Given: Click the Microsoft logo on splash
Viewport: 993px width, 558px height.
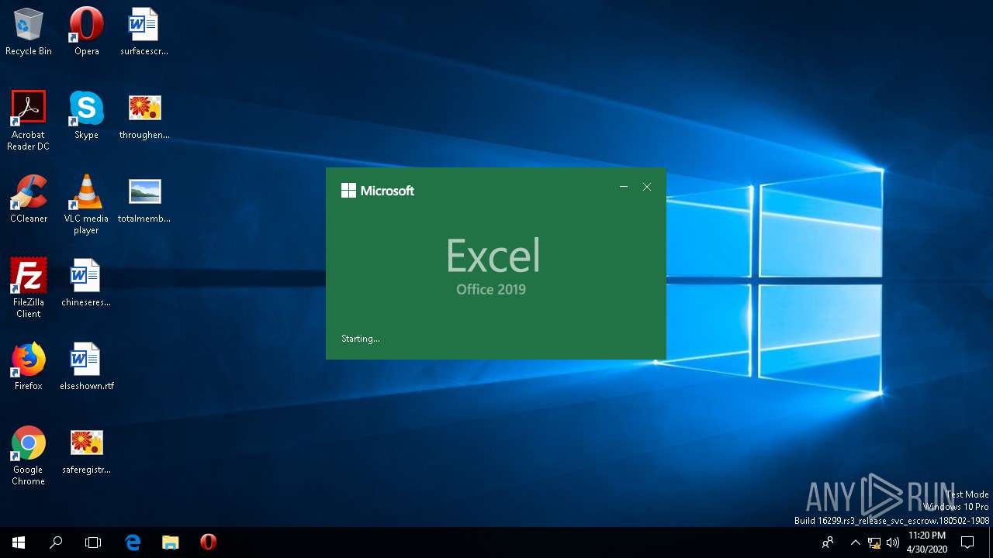Looking at the screenshot, I should pos(378,191).
